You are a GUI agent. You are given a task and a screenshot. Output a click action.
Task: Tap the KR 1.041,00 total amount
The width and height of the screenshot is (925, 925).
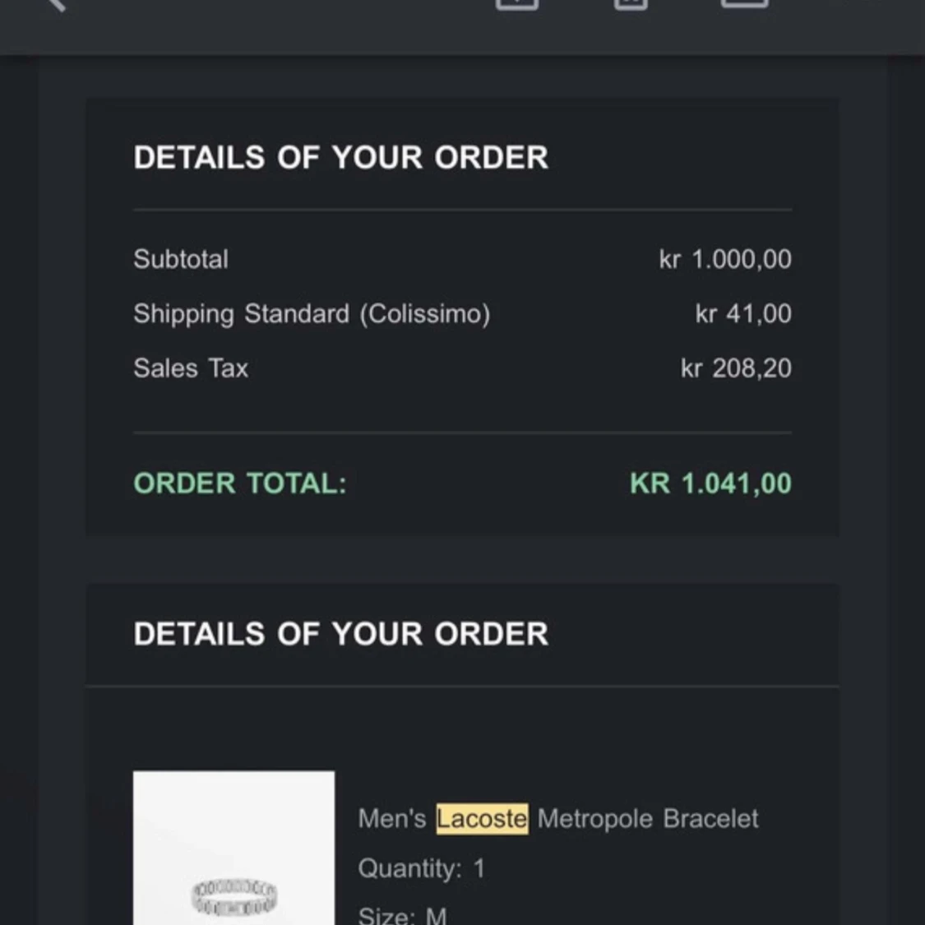[711, 483]
